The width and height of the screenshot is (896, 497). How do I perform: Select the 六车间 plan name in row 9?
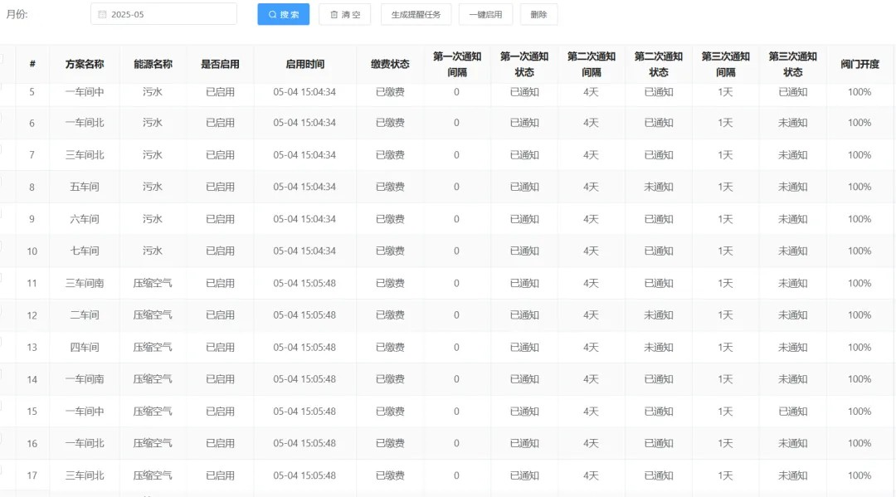pos(85,219)
